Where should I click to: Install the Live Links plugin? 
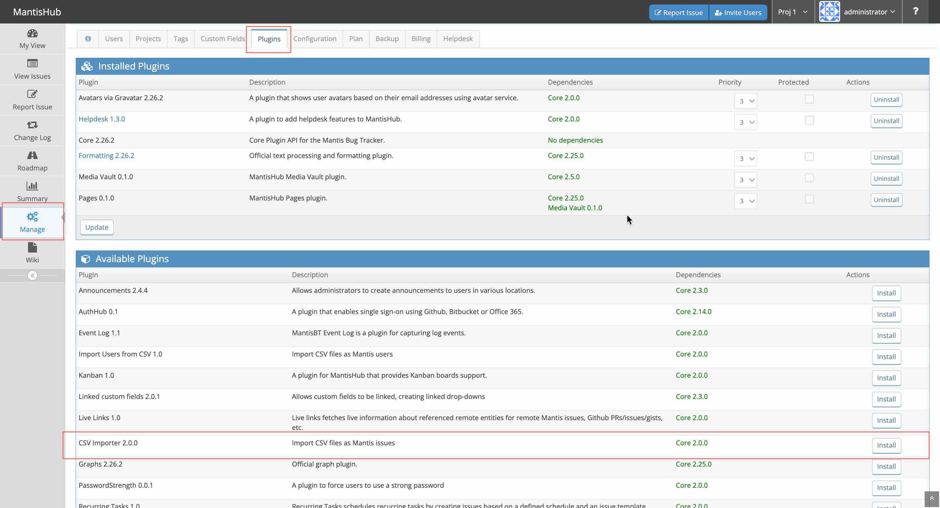pyautogui.click(x=886, y=420)
